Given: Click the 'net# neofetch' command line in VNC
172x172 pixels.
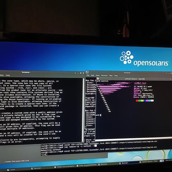Looking at the screenshot, I should click(102, 81).
